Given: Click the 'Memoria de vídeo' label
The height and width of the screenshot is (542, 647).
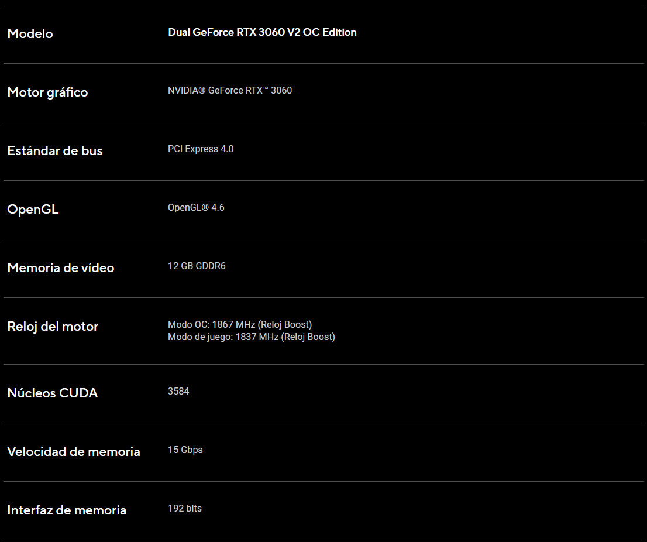Looking at the screenshot, I should [61, 268].
